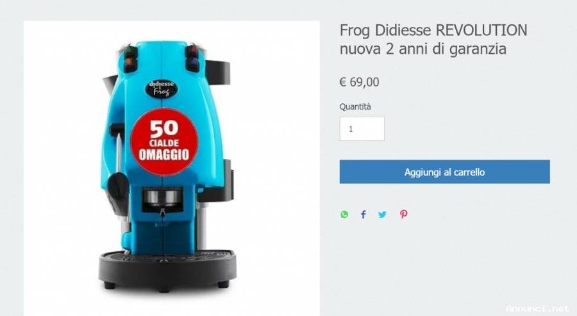
Task: Click the chrome pod holder on the coffee machine
Action: tap(162, 197)
